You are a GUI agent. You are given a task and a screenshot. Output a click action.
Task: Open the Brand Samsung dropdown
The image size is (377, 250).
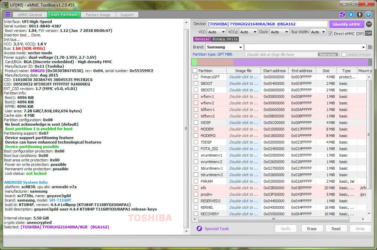(x=224, y=47)
